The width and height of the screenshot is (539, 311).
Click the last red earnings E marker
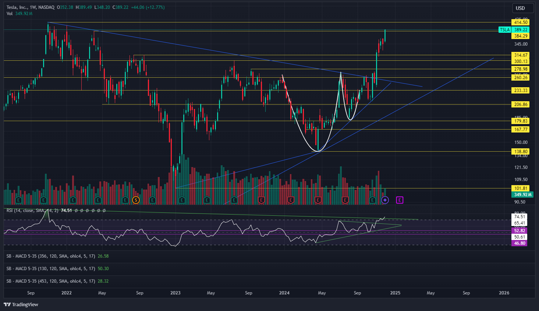345,200
